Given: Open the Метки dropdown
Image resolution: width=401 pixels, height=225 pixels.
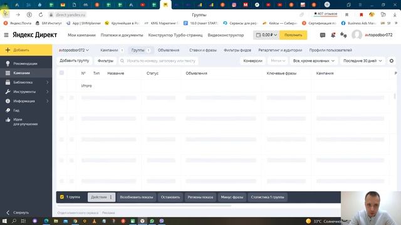Looking at the screenshot, I should pyautogui.click(x=278, y=61).
